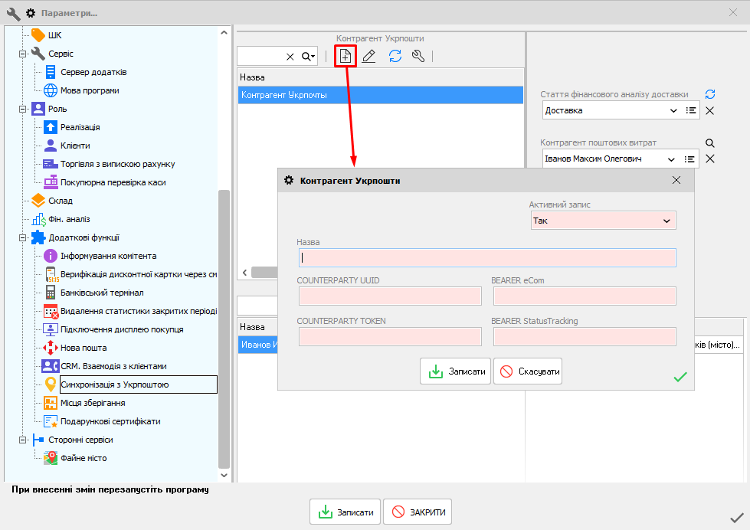Image resolution: width=750 pixels, height=530 pixels.
Task: Open the Активний запис dropdown
Action: pos(666,221)
